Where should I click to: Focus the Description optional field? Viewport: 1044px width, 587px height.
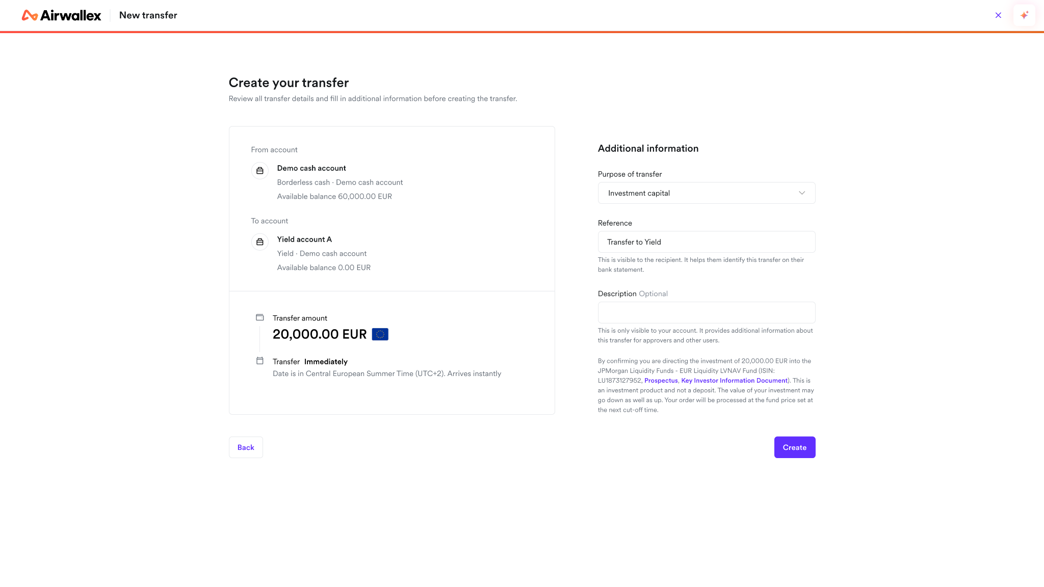[707, 312]
